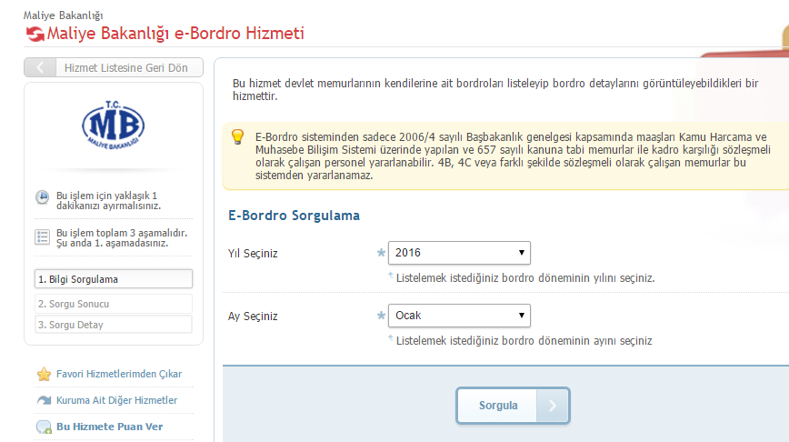The height and width of the screenshot is (442, 789).
Task: Select the 3. Sorgu Detay step
Action: coord(114,325)
